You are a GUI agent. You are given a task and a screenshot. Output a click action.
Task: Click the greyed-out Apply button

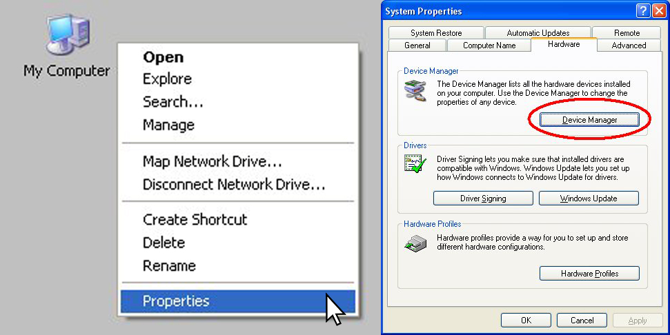638,321
